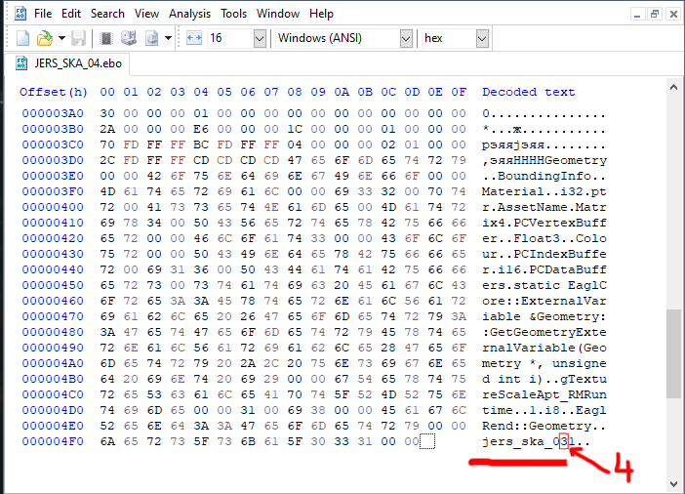
Task: Click decoded text 'jers_ska_031..'
Action: pos(536,441)
